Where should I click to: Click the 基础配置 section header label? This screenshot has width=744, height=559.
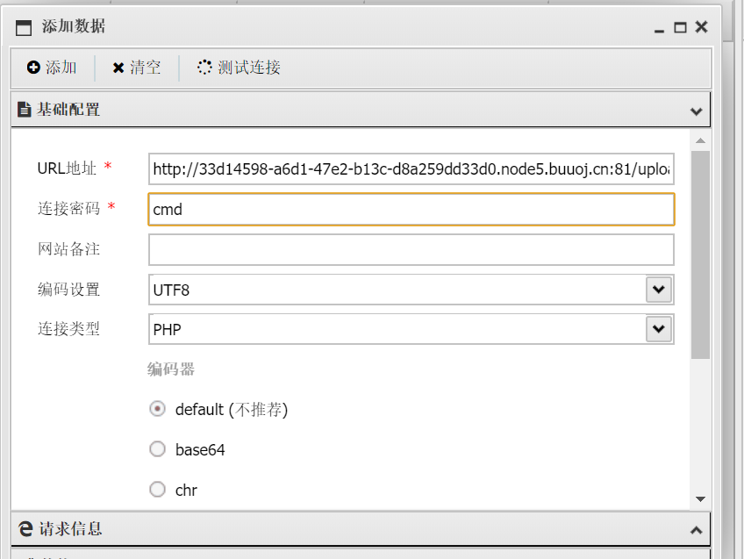(68, 110)
